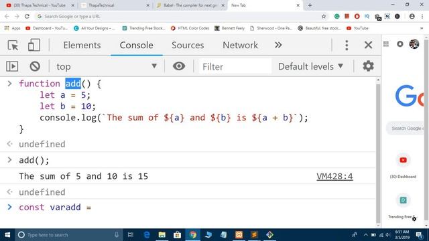Open Chrome three-dot menu

pyautogui.click(x=422, y=16)
